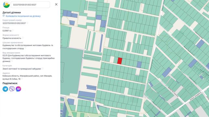Share the parcel via Messenger icon
This screenshot has height=117, width=209.
point(19,89)
